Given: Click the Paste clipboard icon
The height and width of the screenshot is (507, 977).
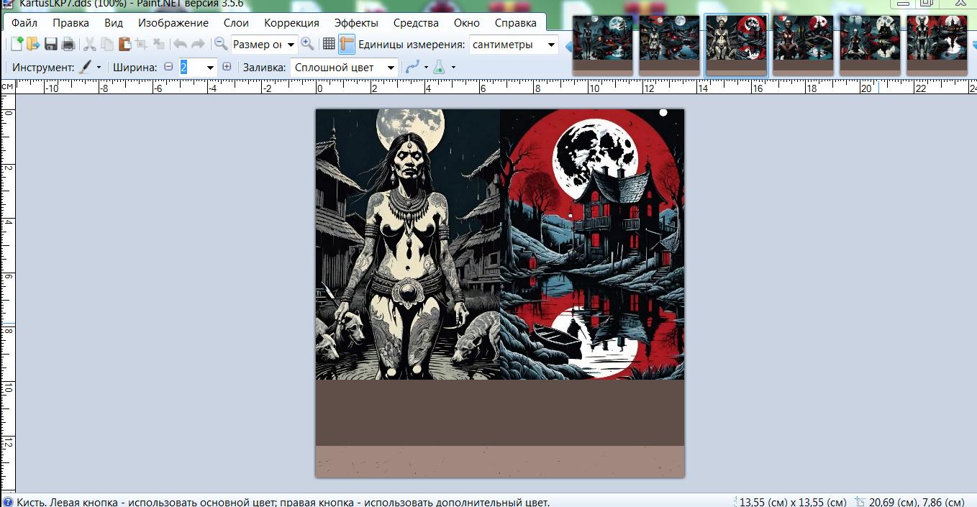Looking at the screenshot, I should (124, 45).
